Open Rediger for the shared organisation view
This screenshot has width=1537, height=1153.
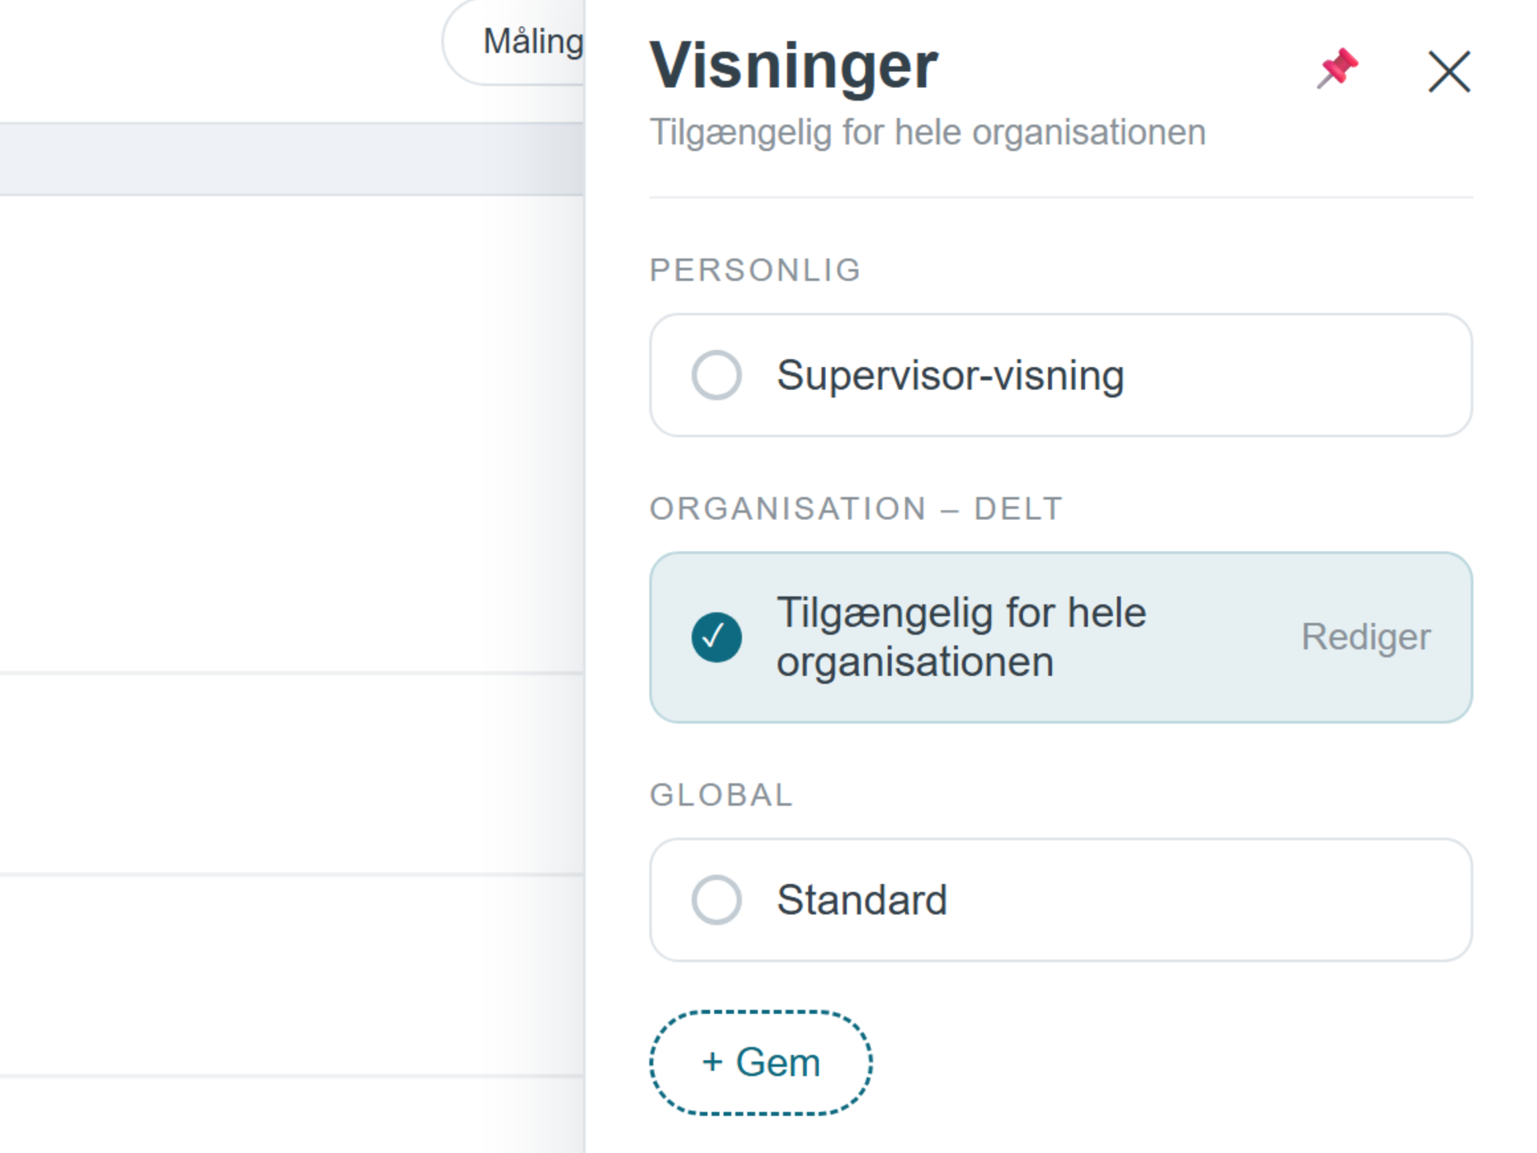pyautogui.click(x=1365, y=637)
